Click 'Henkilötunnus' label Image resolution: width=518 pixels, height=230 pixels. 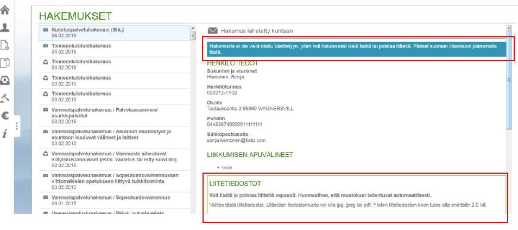click(x=224, y=87)
